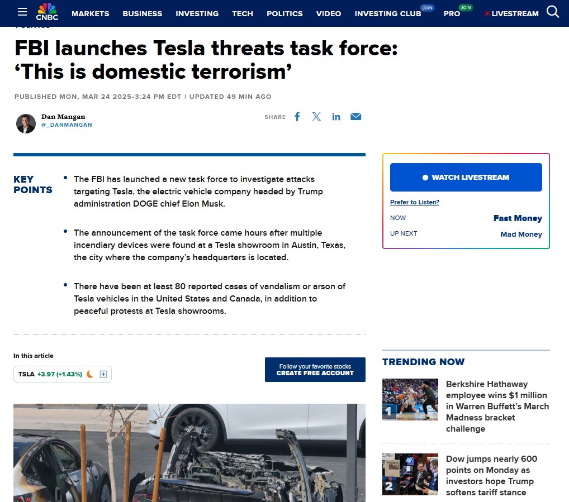Open author Dan Mangan's profile
The width and height of the screenshot is (569, 502).
63,117
